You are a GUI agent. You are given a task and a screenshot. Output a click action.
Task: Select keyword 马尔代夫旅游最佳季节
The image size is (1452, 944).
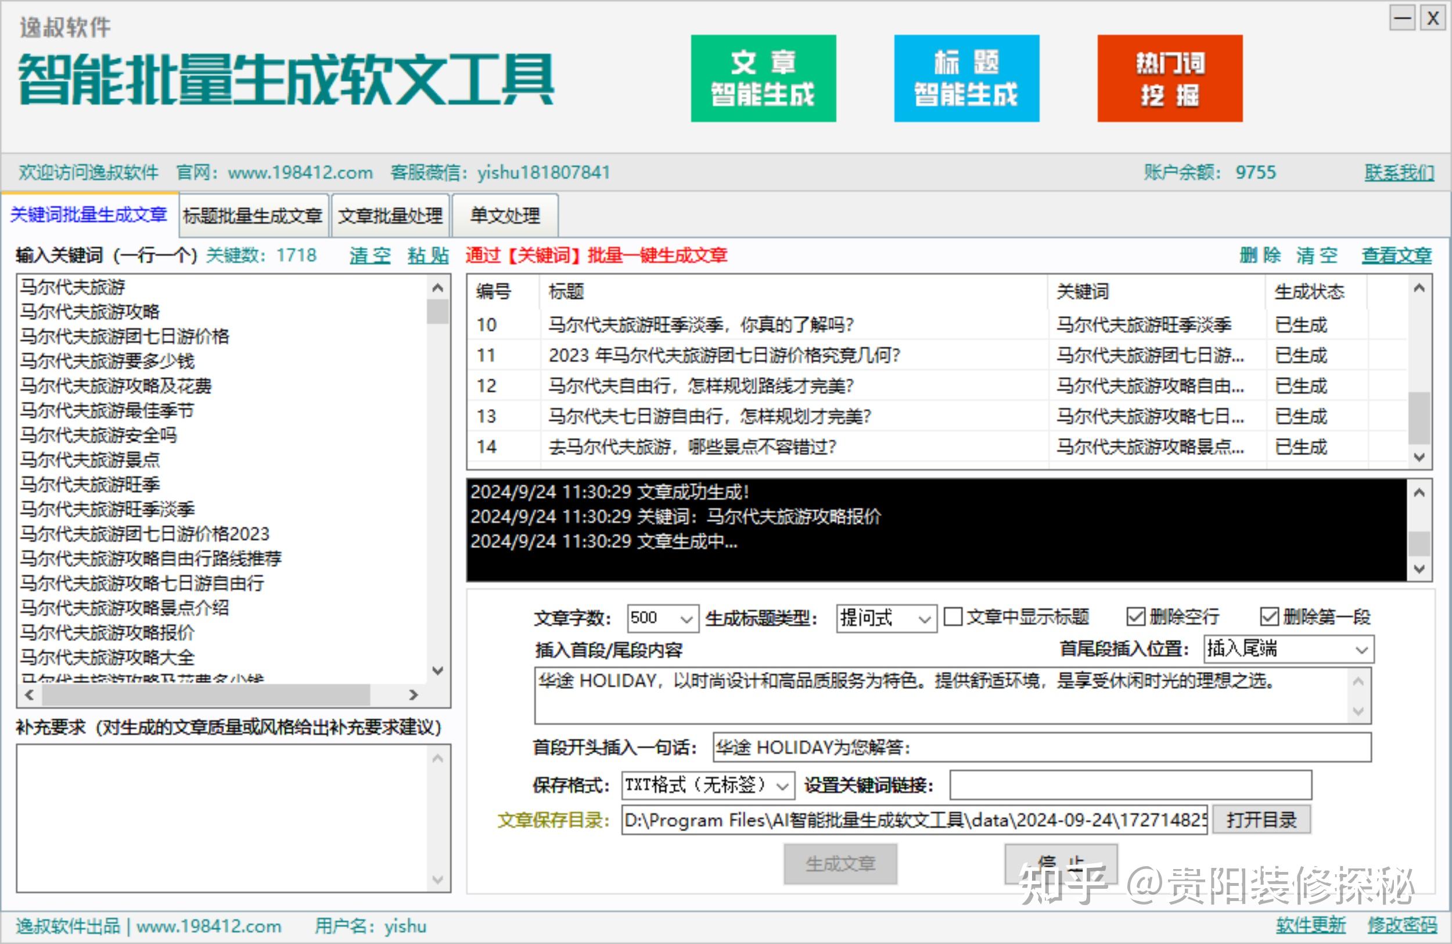point(107,411)
